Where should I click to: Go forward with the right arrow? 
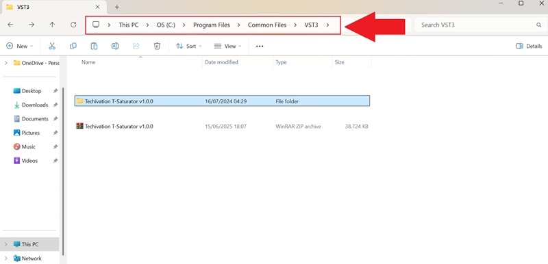click(x=32, y=25)
